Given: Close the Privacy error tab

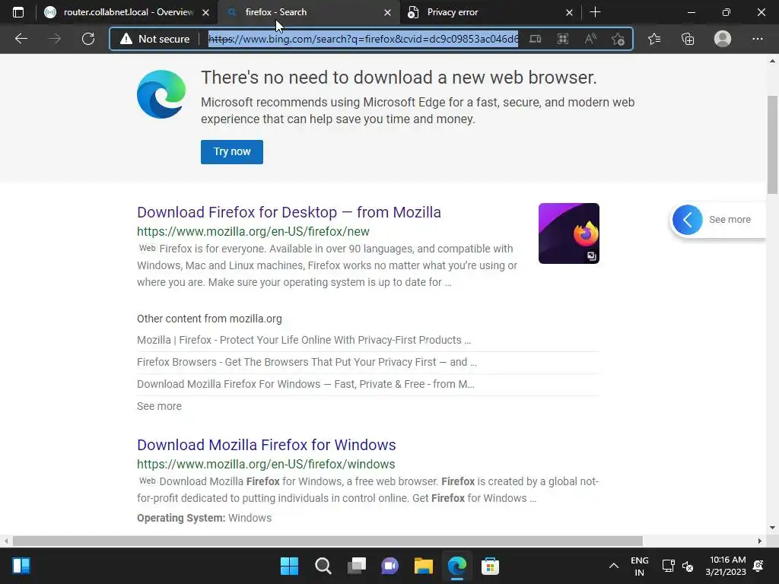Looking at the screenshot, I should click(569, 13).
